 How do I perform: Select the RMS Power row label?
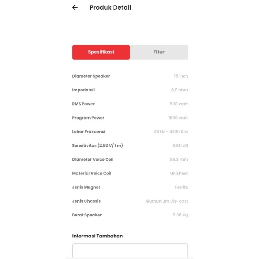(x=83, y=104)
